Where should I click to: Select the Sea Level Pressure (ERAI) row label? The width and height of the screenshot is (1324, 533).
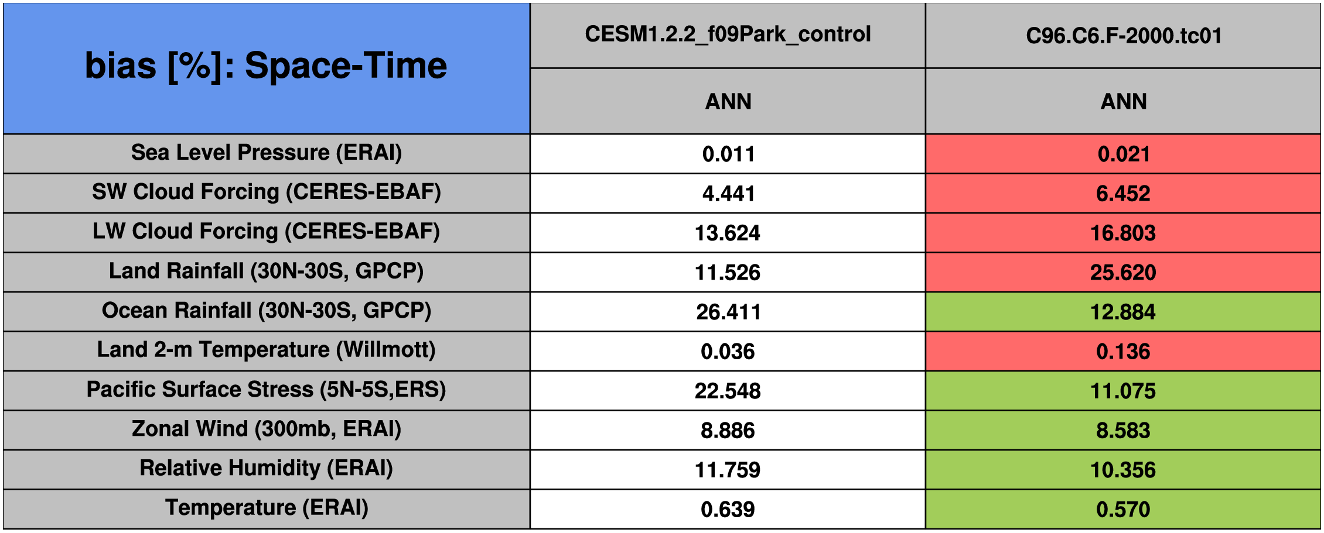coord(266,153)
